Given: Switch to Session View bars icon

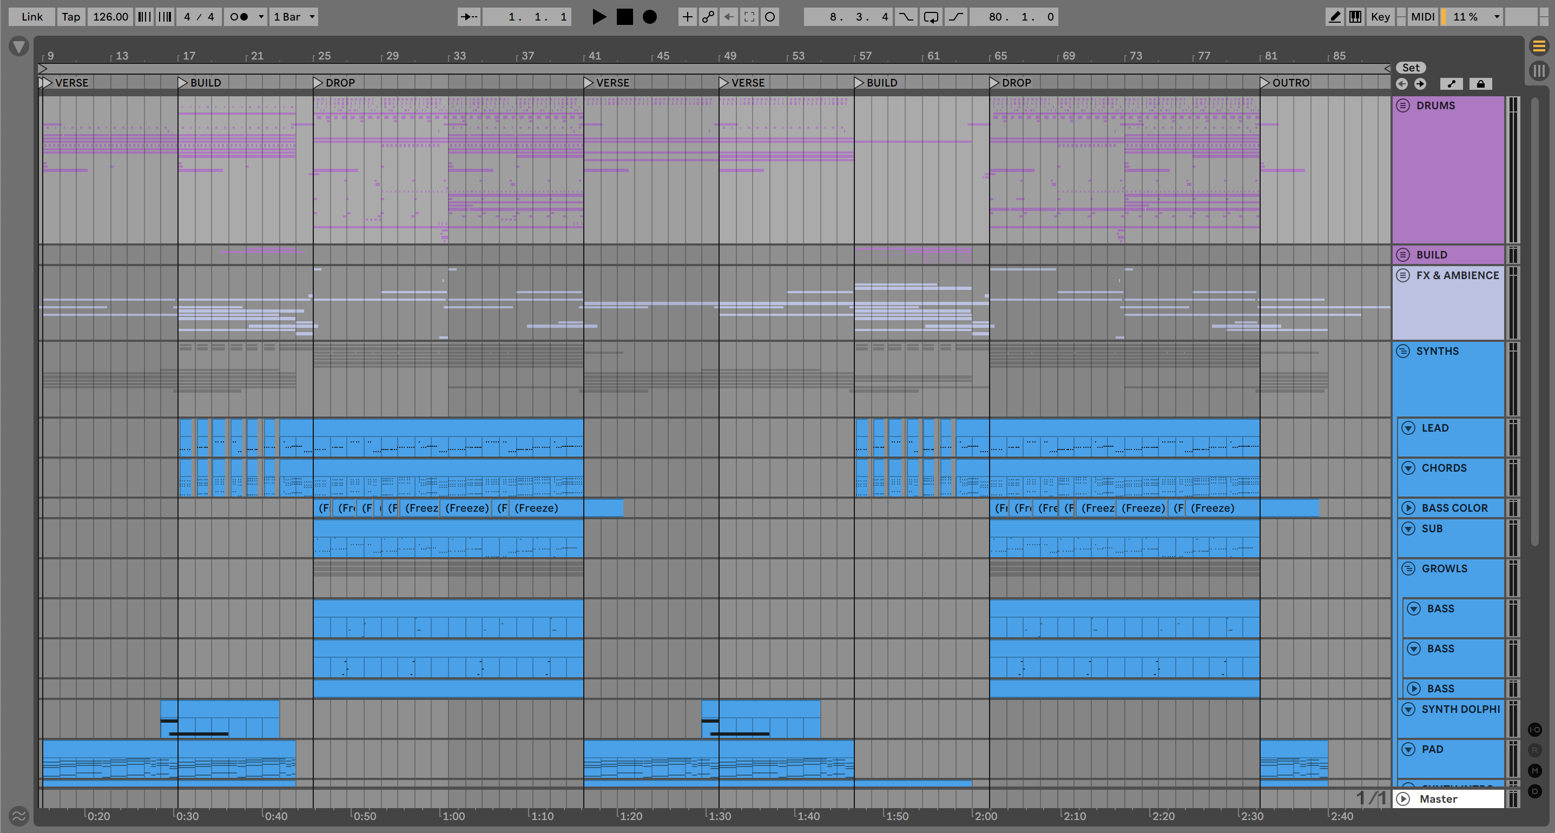Looking at the screenshot, I should coord(1539,71).
